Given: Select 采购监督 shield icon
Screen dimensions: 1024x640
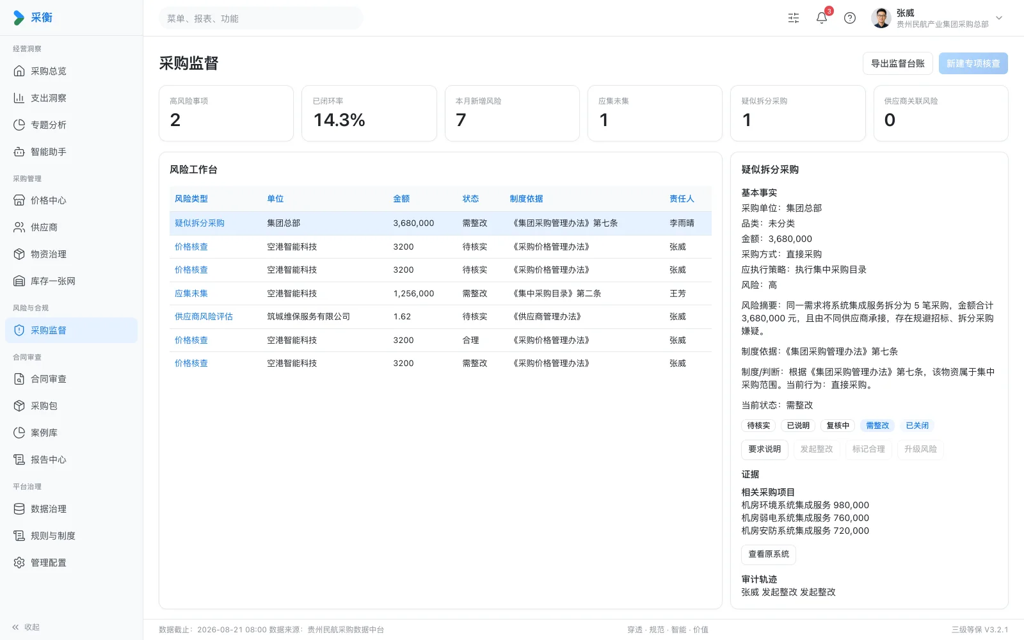Looking at the screenshot, I should (x=19, y=330).
